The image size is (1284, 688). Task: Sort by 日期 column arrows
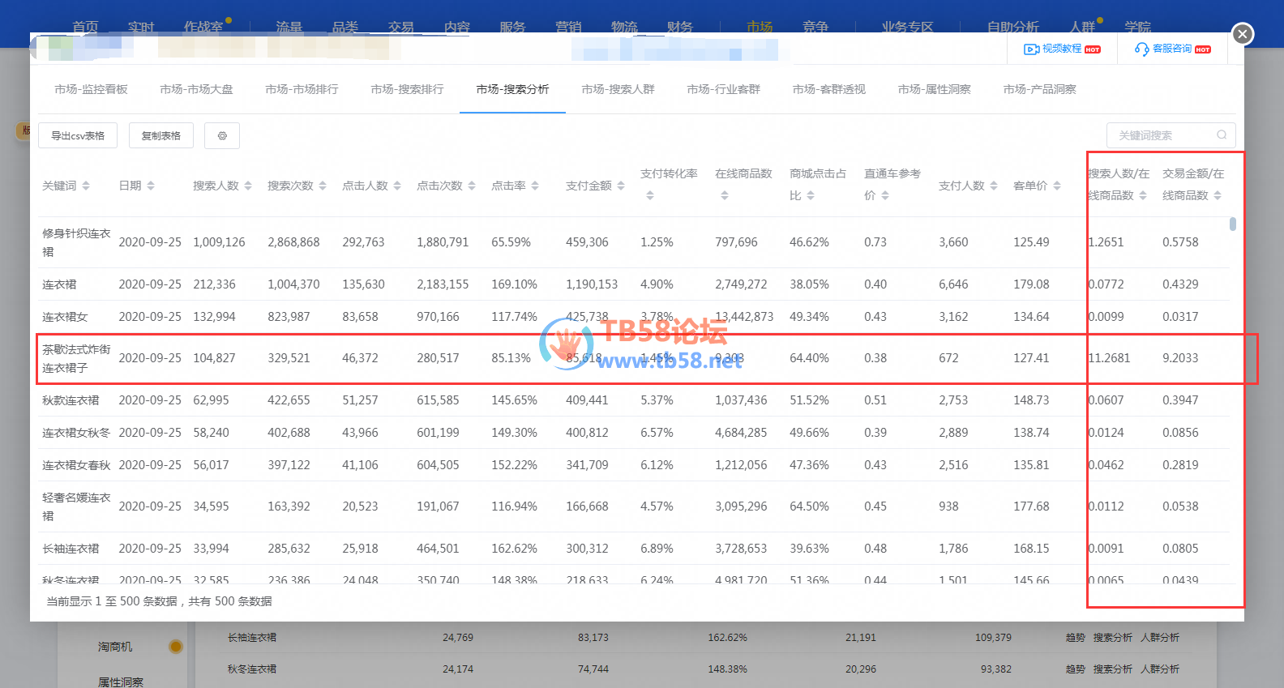pyautogui.click(x=151, y=186)
